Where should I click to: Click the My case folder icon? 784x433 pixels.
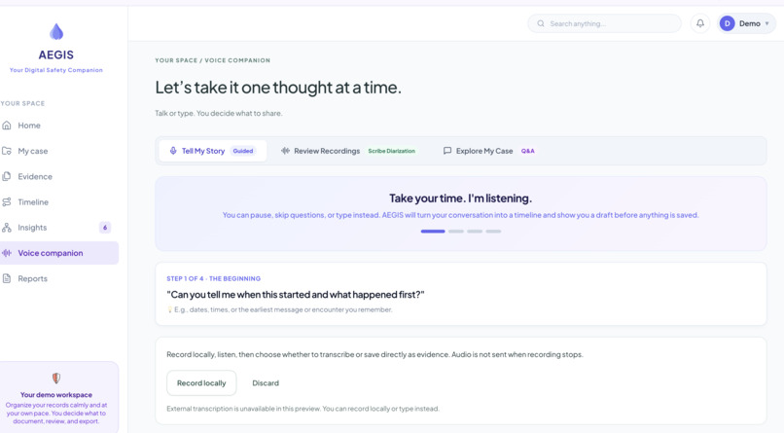tap(7, 151)
